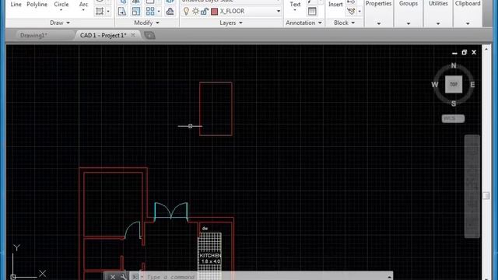
Task: Select the Polyline draw tool
Action: coord(37,4)
